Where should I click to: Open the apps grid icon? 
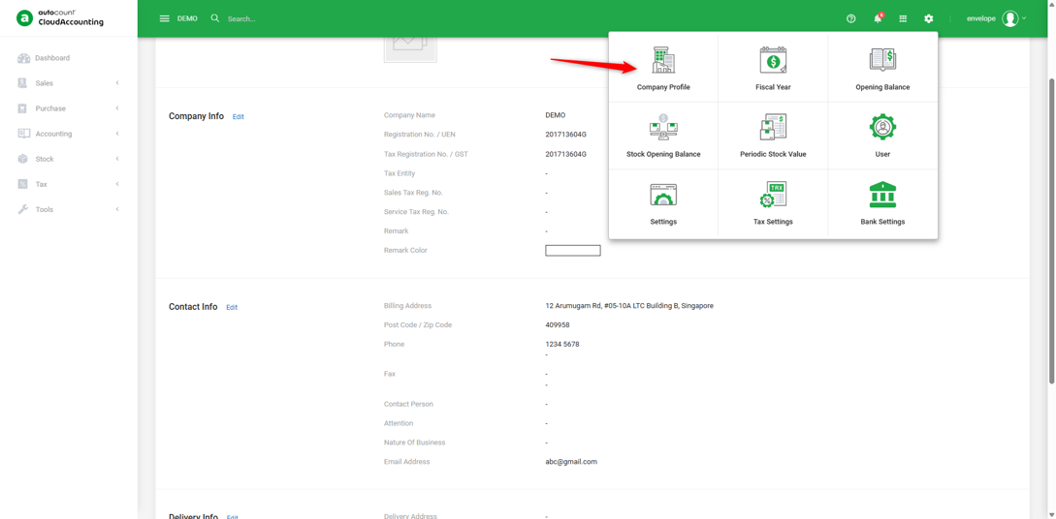coord(903,18)
